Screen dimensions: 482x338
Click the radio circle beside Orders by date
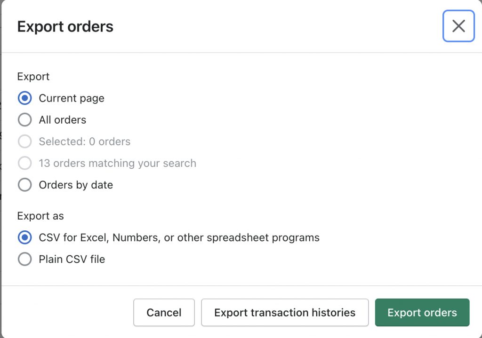pos(24,185)
